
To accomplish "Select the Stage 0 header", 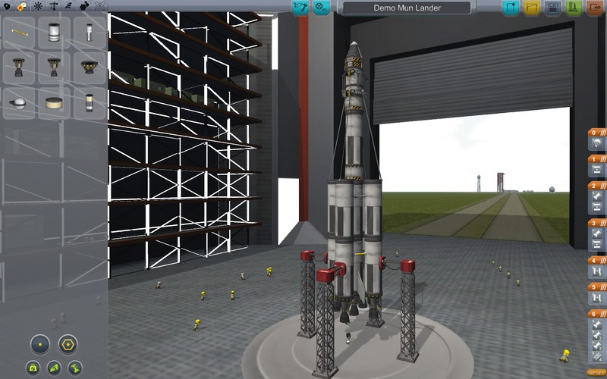I will (x=597, y=133).
